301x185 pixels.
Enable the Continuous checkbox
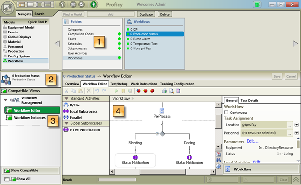[226, 113]
